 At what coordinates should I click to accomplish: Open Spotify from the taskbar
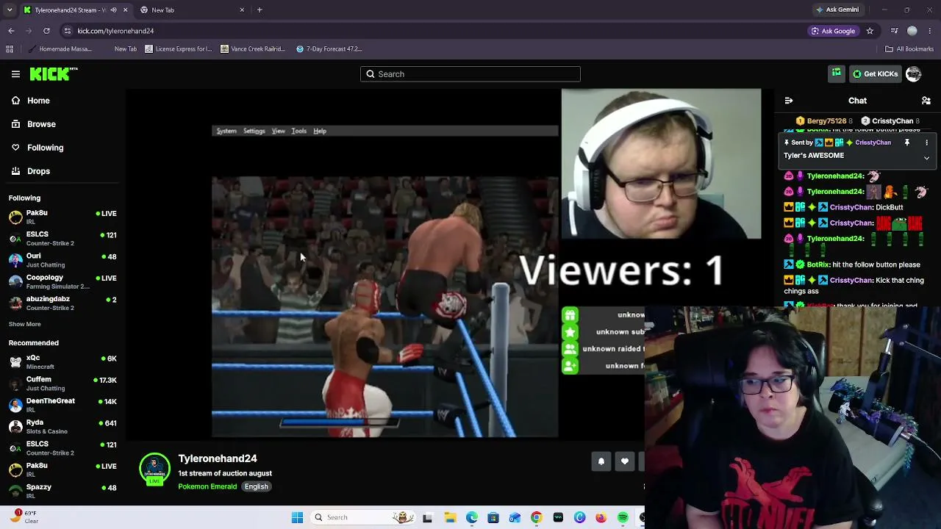point(623,518)
